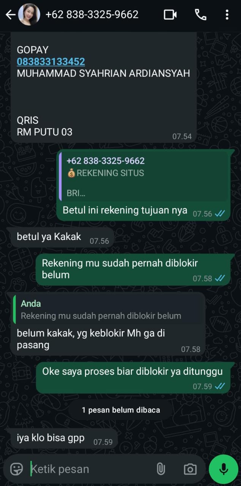Open the contact's profile picture
The image size is (241, 486).
click(29, 15)
